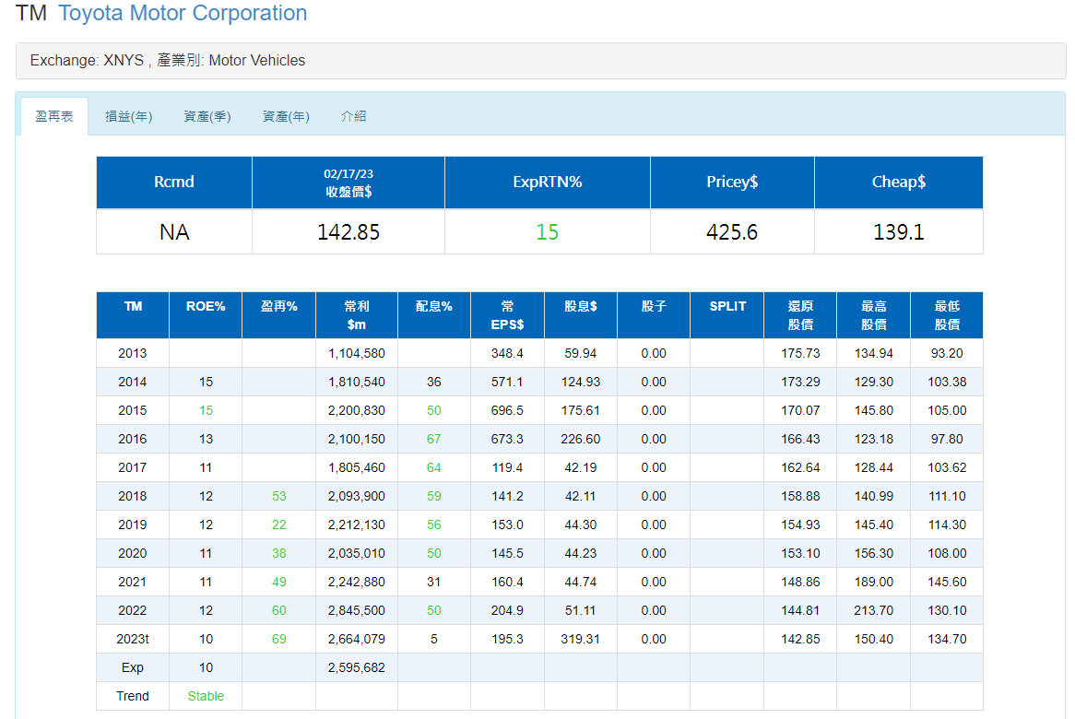Select the 2019 year row label
Screen dimensions: 1075x719
pyautogui.click(x=133, y=525)
